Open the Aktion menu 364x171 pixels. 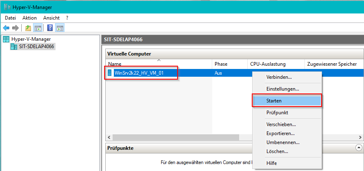click(x=29, y=18)
